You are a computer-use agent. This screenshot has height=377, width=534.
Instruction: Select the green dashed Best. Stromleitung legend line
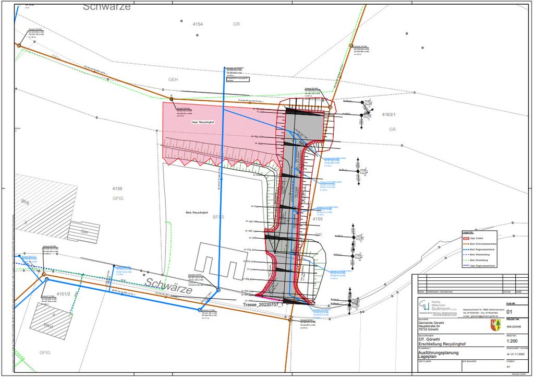point(467,260)
